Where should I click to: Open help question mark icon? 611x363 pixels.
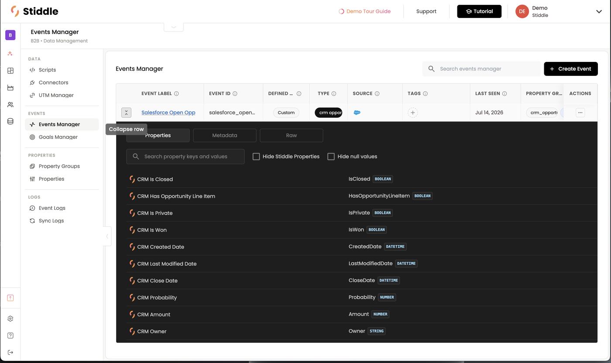point(10,336)
